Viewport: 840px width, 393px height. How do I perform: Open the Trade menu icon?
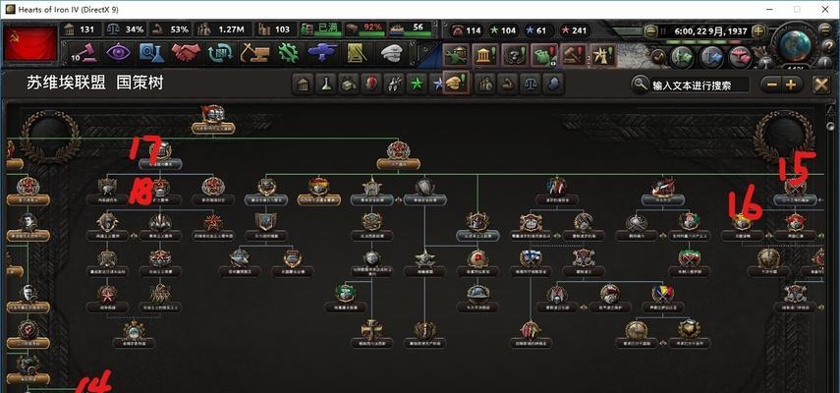click(219, 52)
